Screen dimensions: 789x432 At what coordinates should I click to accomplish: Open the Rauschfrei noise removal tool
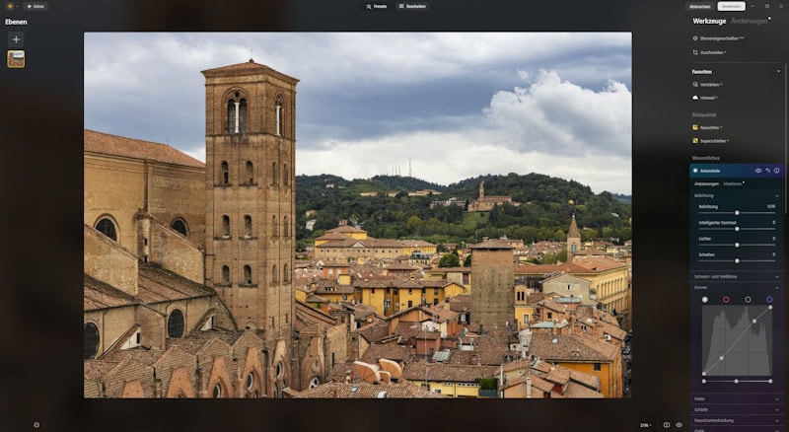pyautogui.click(x=710, y=127)
